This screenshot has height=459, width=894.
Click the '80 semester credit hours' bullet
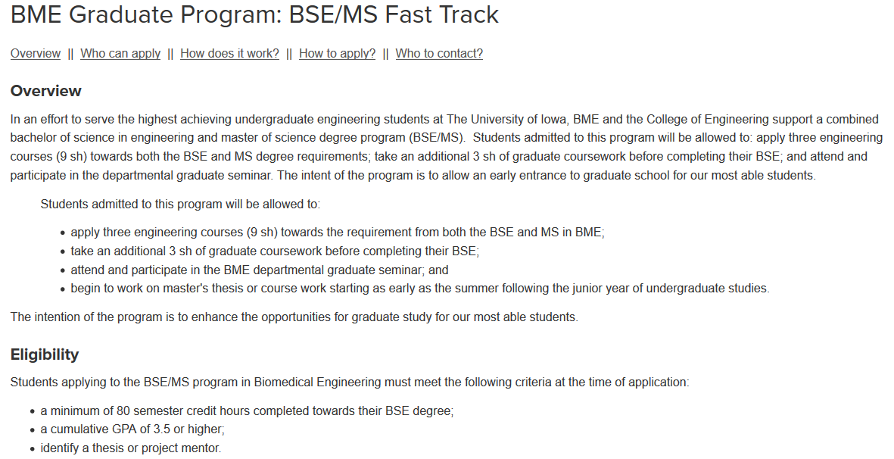(247, 411)
